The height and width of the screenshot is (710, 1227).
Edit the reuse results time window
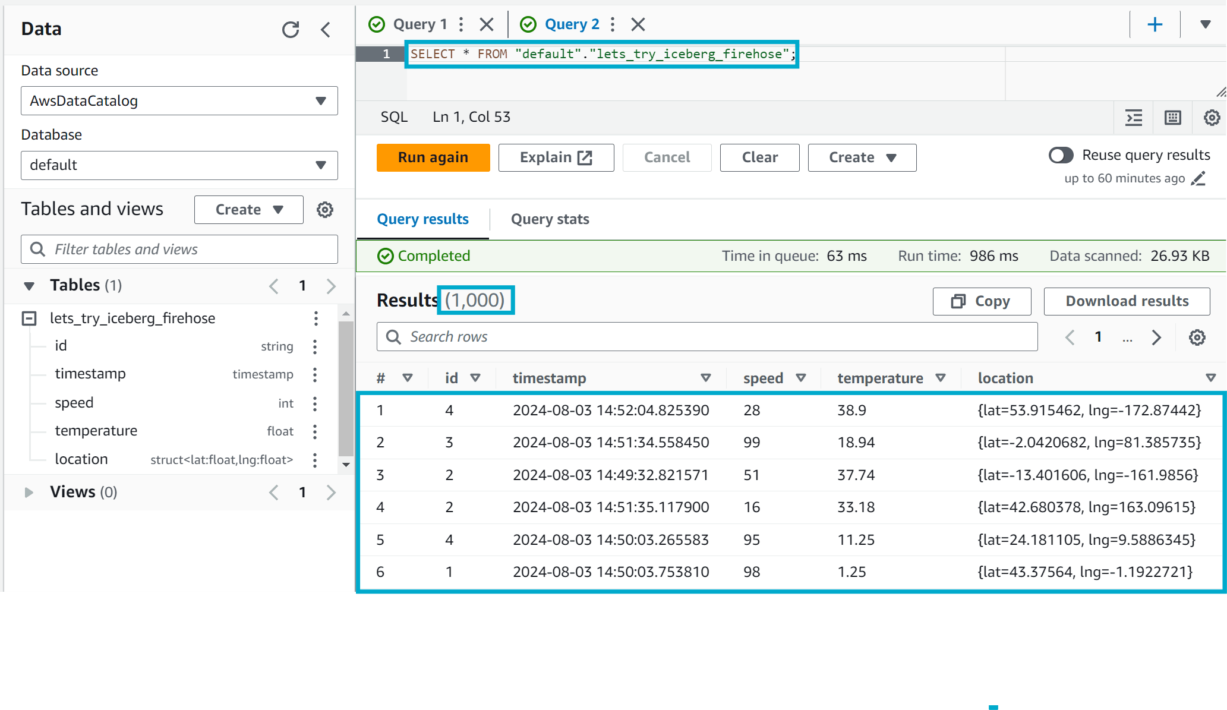(x=1198, y=178)
